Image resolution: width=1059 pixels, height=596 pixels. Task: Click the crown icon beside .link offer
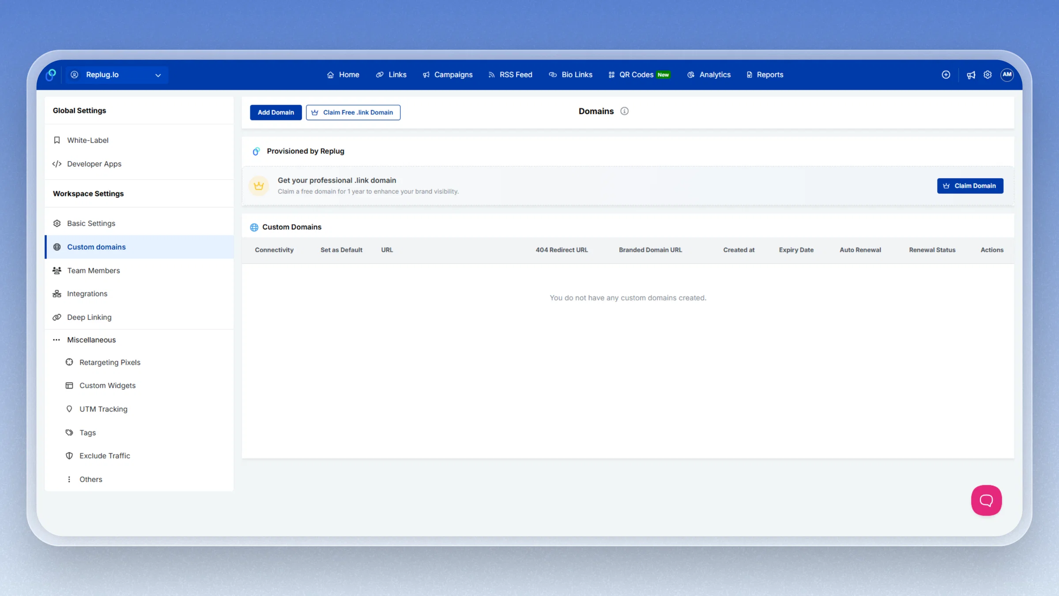259,186
